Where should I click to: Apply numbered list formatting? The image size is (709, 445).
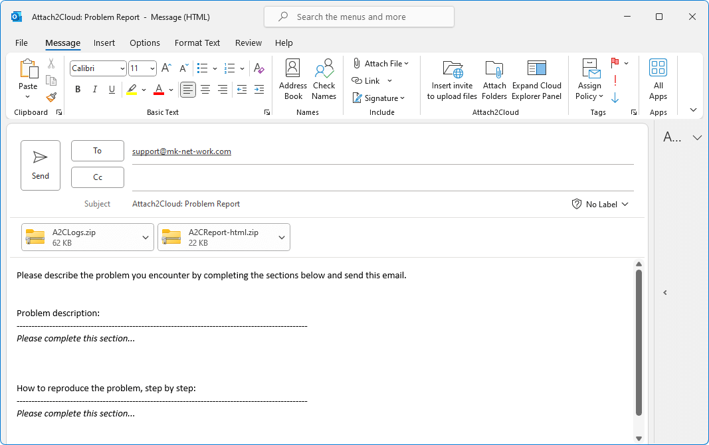tap(230, 68)
